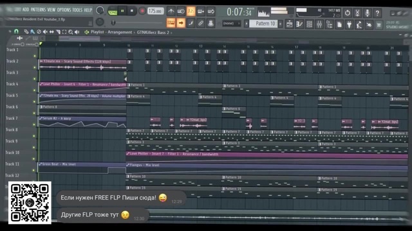The height and width of the screenshot is (231, 412).
Task: Select the Delete tool in Playlist
Action: 39,31
